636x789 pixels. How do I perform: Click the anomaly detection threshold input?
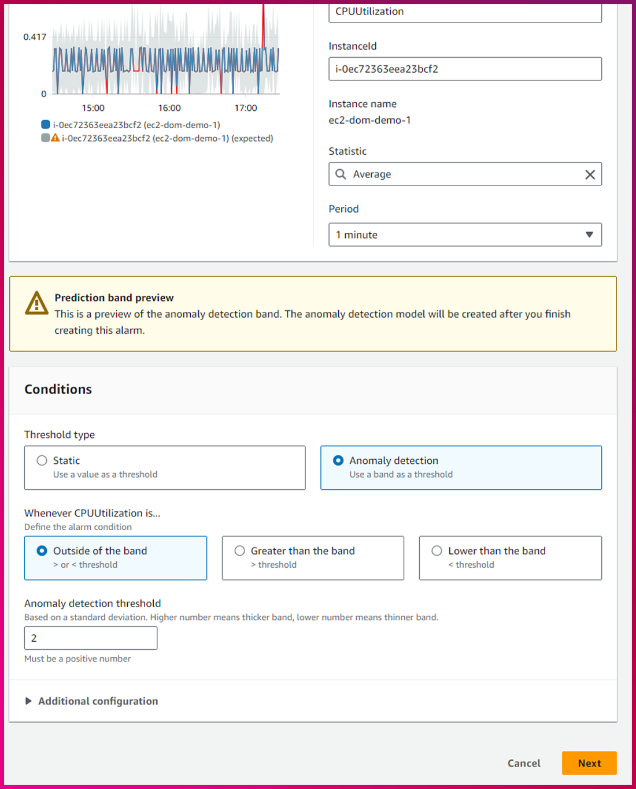[91, 638]
